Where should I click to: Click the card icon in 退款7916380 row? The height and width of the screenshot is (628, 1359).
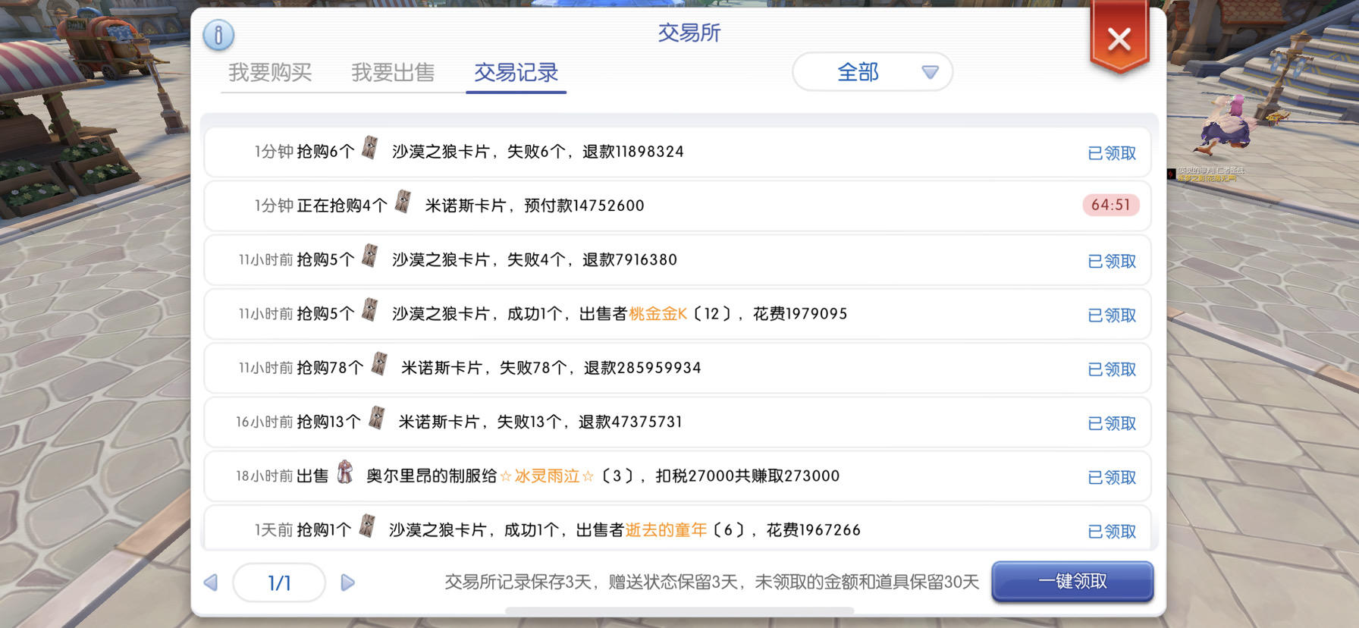(x=370, y=256)
